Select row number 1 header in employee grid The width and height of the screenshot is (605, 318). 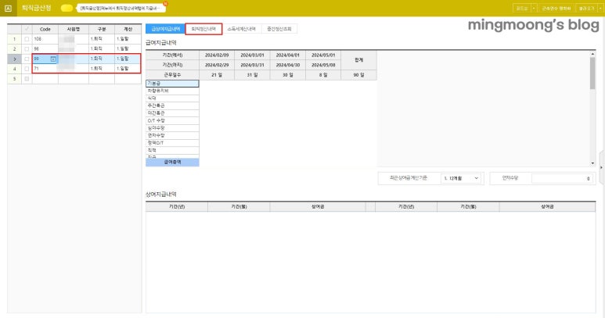pos(14,39)
